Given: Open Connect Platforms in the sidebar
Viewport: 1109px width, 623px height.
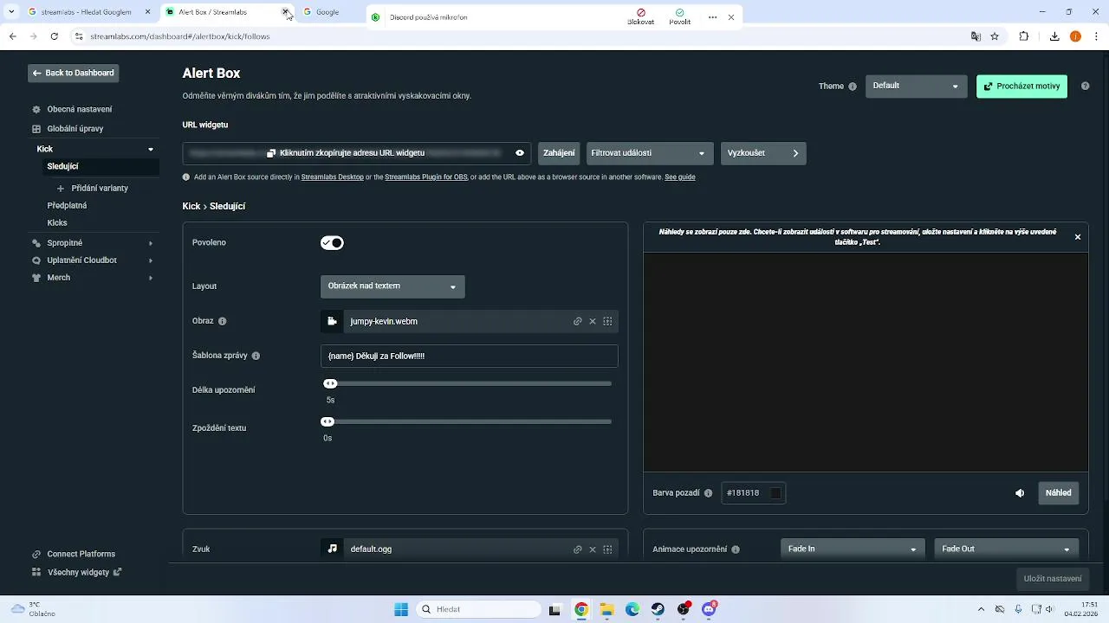Looking at the screenshot, I should [x=74, y=555].
